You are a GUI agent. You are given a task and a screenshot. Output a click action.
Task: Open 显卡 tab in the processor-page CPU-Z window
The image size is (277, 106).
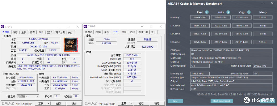[x=50, y=32]
